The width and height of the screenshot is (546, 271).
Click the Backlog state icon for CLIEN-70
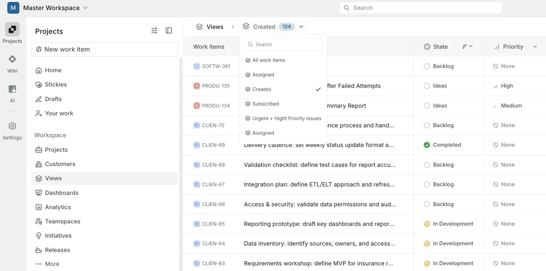point(427,125)
